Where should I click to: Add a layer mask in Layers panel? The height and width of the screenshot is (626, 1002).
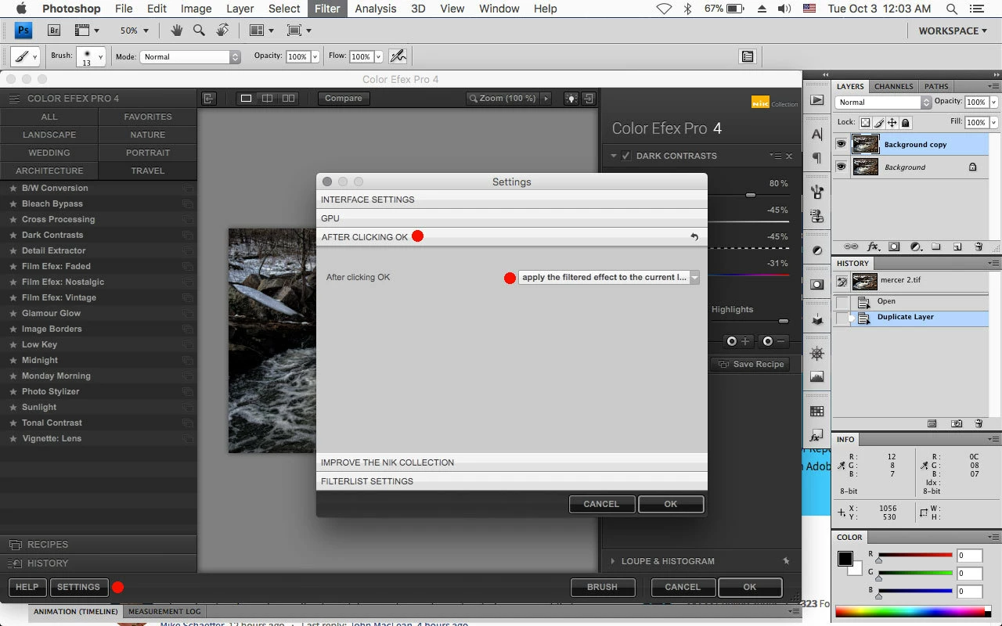[x=894, y=246]
